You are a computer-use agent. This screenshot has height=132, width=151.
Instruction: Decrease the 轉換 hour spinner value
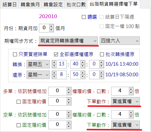pos(54,66)
